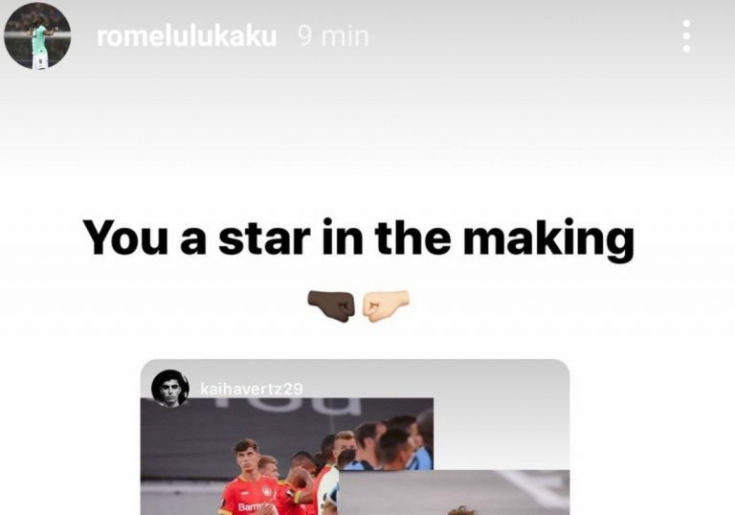Visit the kaihavertz29 username link
The height and width of the screenshot is (515, 735).
[x=252, y=389]
